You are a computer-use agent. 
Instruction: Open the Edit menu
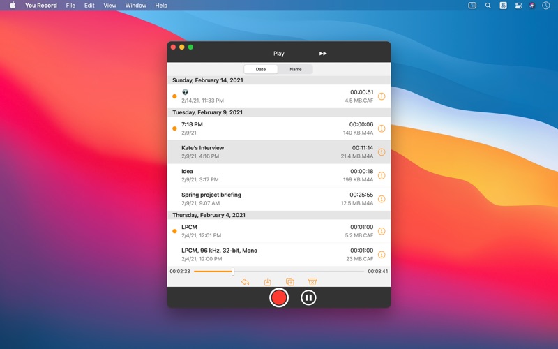pyautogui.click(x=89, y=6)
